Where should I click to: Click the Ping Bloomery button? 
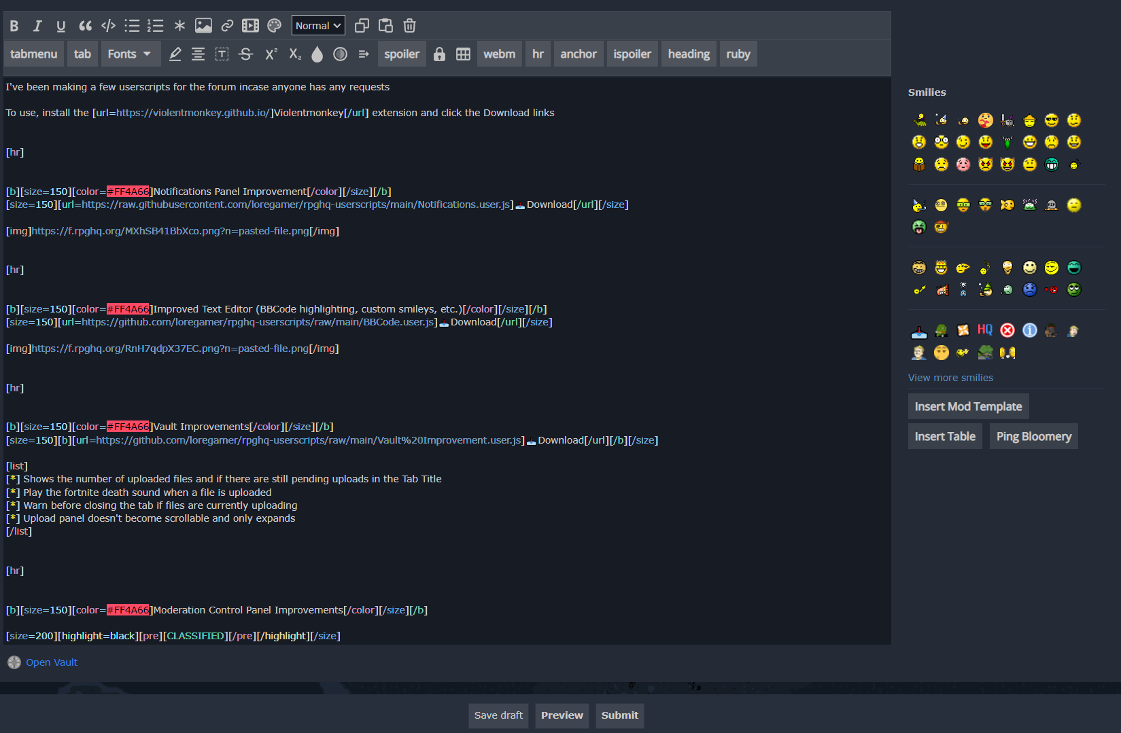click(1033, 436)
